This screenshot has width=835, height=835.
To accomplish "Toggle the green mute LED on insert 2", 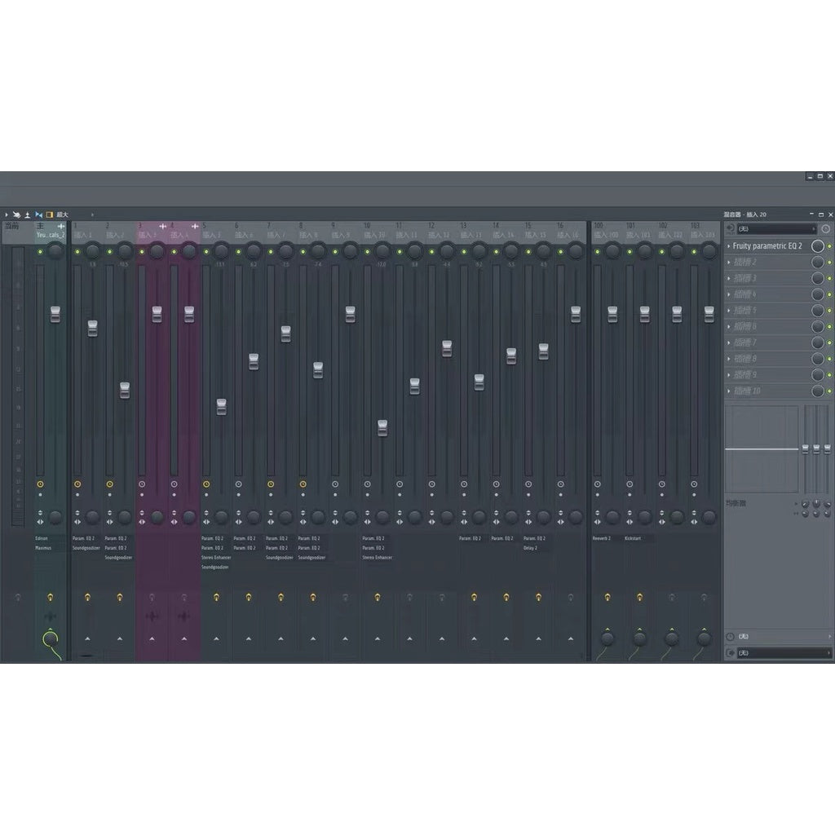I will 109,251.
